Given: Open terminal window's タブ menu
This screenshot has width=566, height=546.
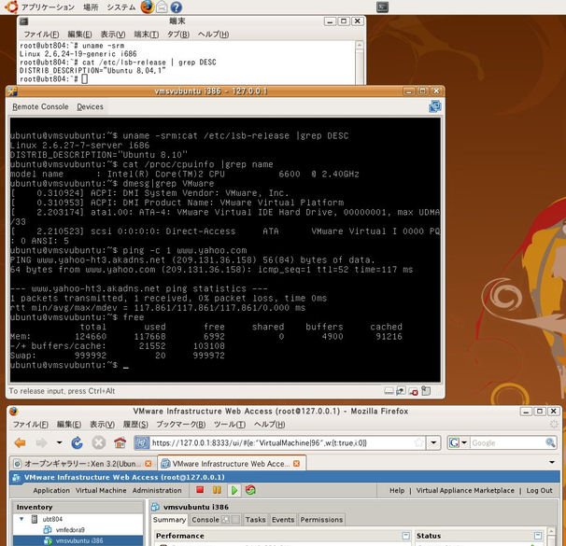Looking at the screenshot, I should pyautogui.click(x=178, y=35).
